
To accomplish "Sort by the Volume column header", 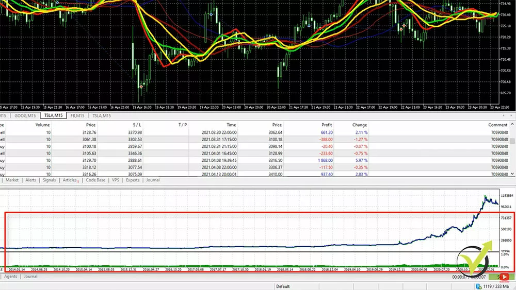I will point(43,125).
